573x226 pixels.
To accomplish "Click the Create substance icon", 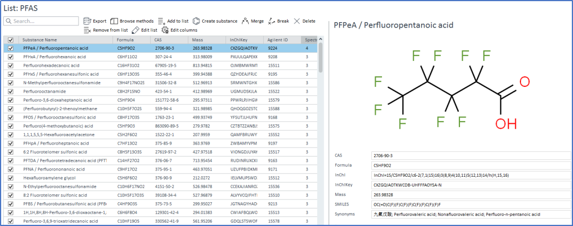I will point(196,21).
